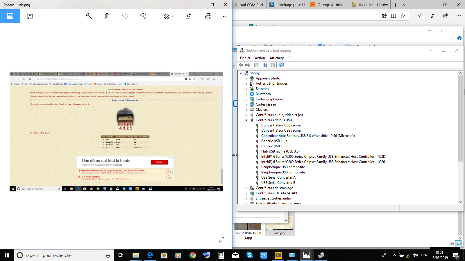Rotate the image using the rotate icon

coord(143,16)
